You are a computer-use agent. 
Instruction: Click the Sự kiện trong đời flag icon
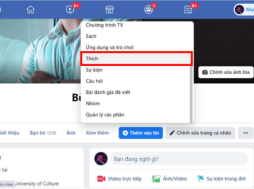[200, 179]
